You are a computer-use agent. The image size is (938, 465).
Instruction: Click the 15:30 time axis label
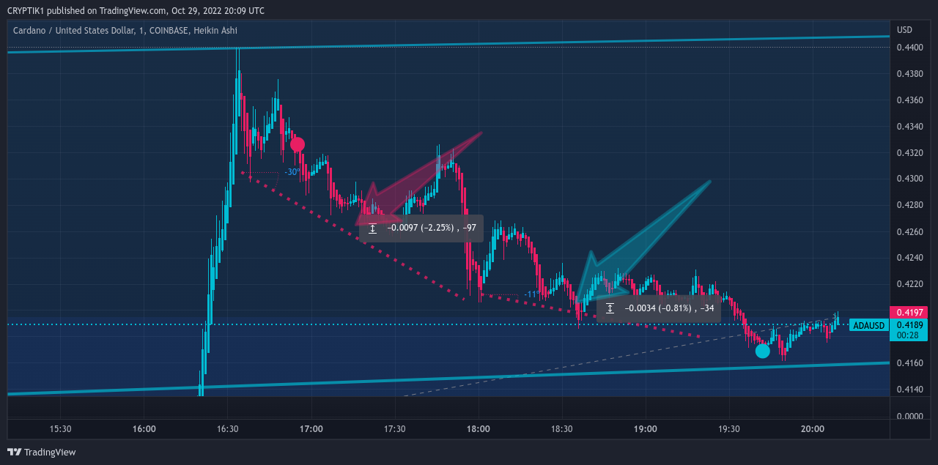[x=60, y=428]
